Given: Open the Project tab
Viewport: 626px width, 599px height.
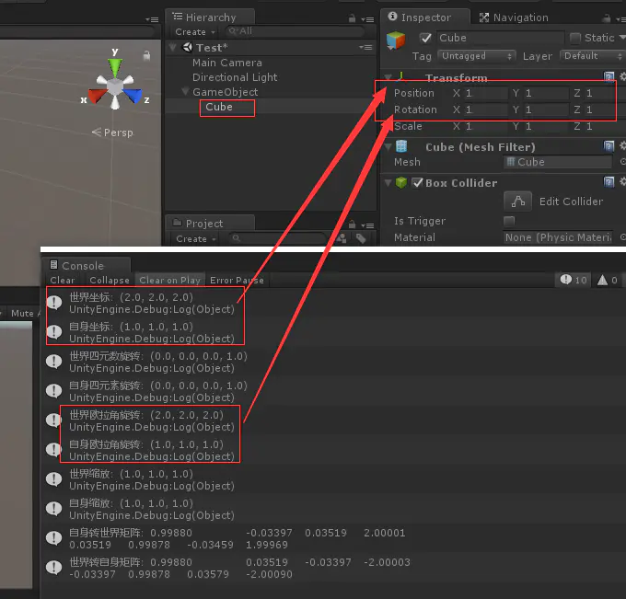Looking at the screenshot, I should coord(209,223).
